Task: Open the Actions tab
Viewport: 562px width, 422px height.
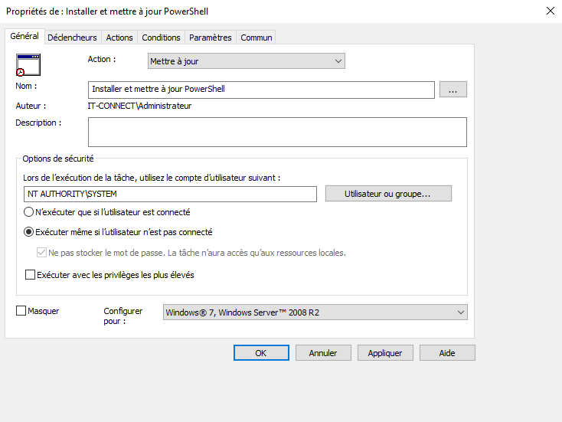Action: coord(119,38)
